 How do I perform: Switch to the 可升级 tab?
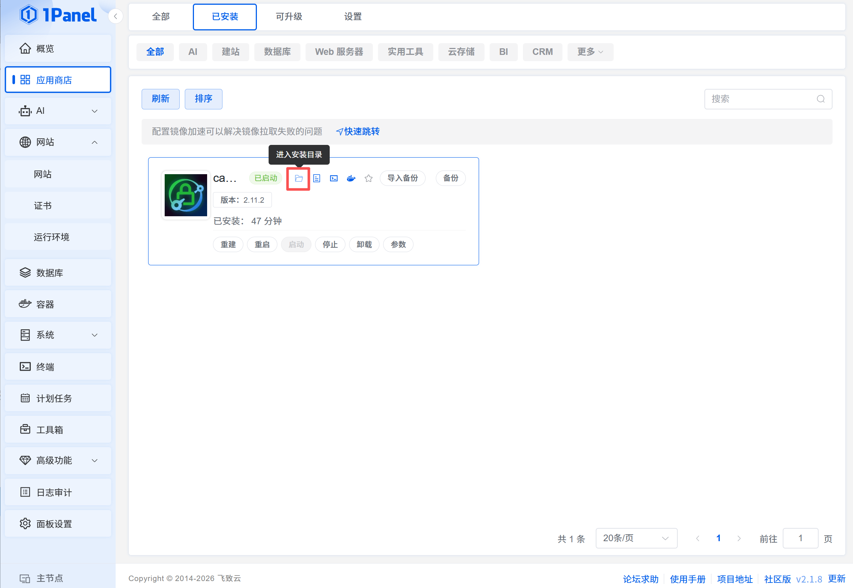(288, 16)
